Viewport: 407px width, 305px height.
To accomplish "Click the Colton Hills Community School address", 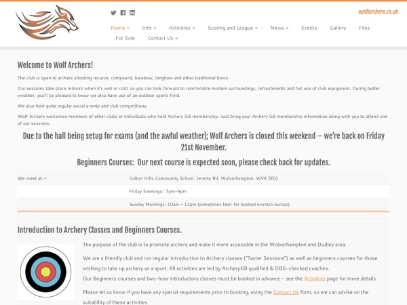I will [203, 178].
